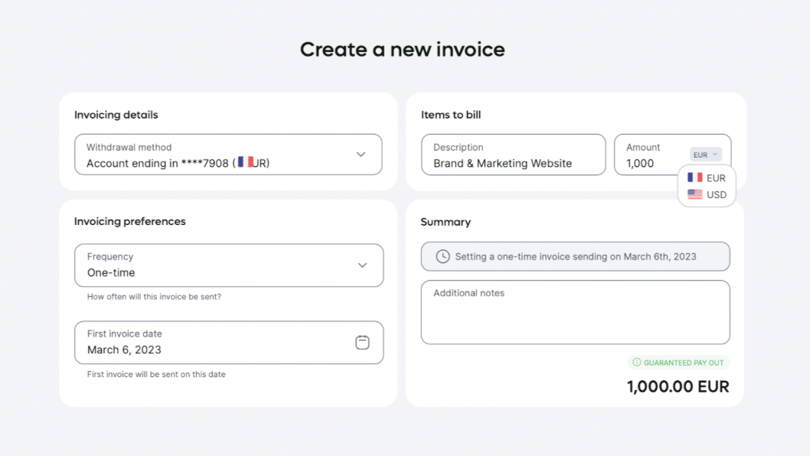Click the US flag next to USD option
Screen dimensions: 810x456
pos(695,194)
